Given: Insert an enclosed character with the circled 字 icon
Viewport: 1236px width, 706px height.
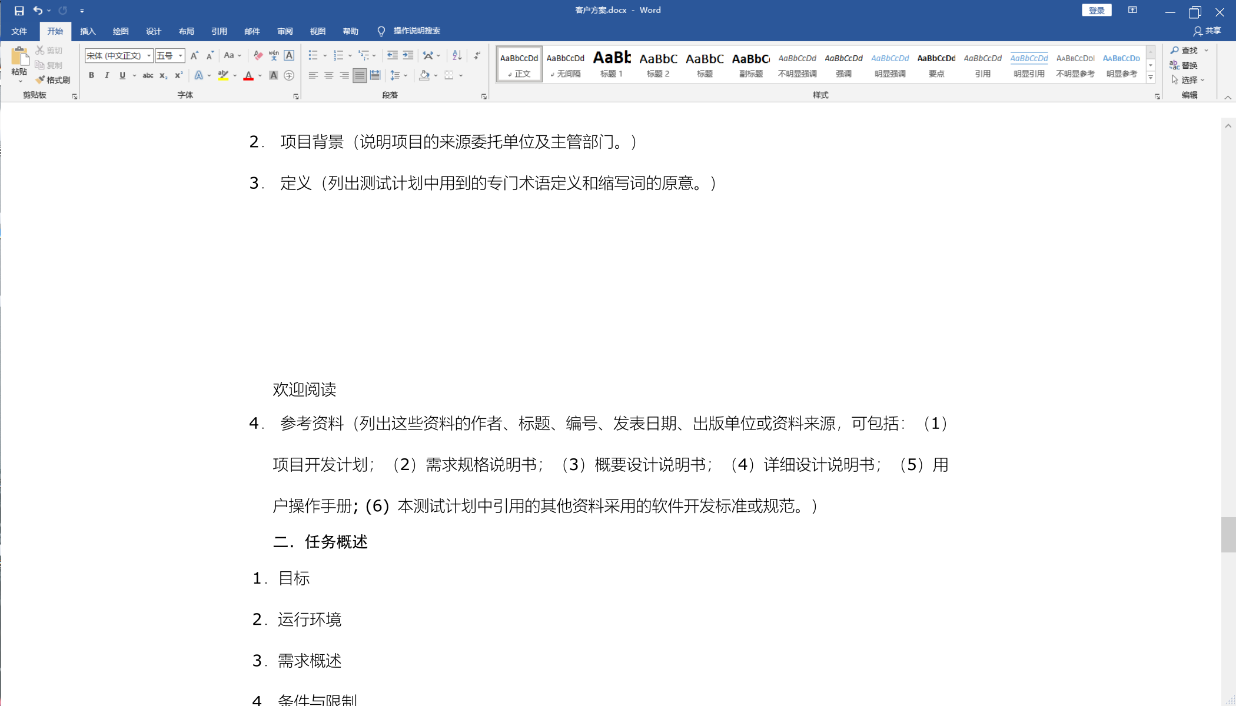Looking at the screenshot, I should pyautogui.click(x=289, y=75).
